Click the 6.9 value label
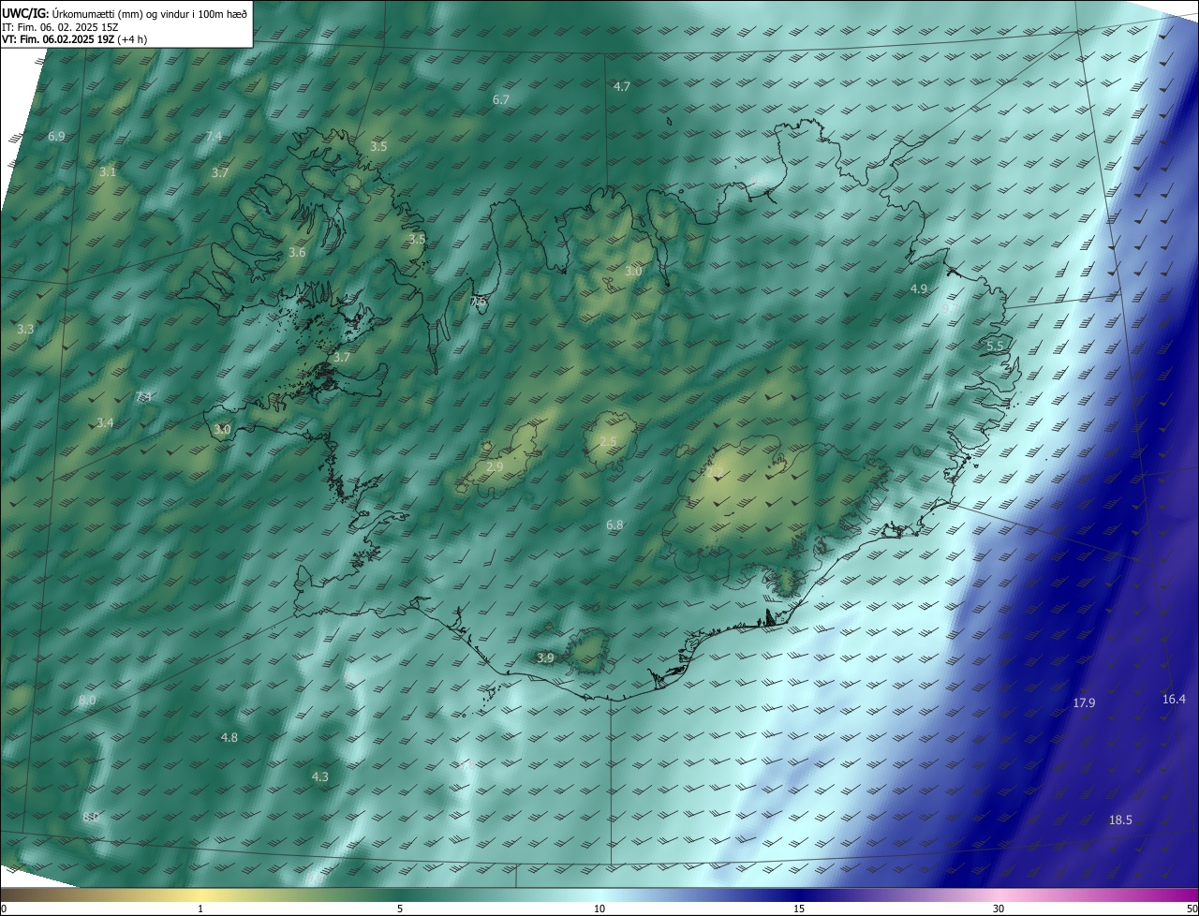Image resolution: width=1199 pixels, height=916 pixels. (56, 136)
